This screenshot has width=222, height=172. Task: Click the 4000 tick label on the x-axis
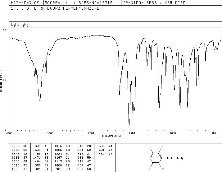(x=9, y=133)
